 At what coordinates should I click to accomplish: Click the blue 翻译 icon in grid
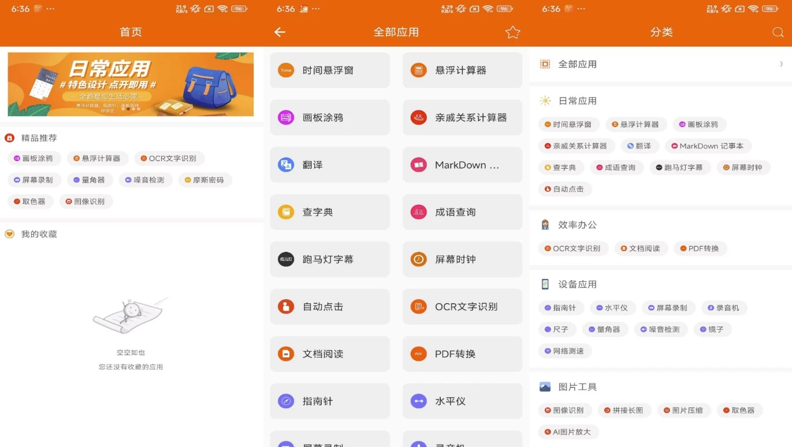[x=286, y=165]
